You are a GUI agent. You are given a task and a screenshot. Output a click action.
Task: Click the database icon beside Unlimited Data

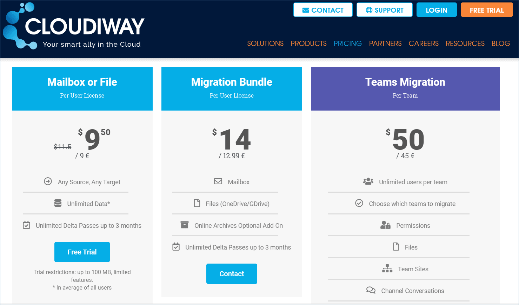pyautogui.click(x=58, y=203)
